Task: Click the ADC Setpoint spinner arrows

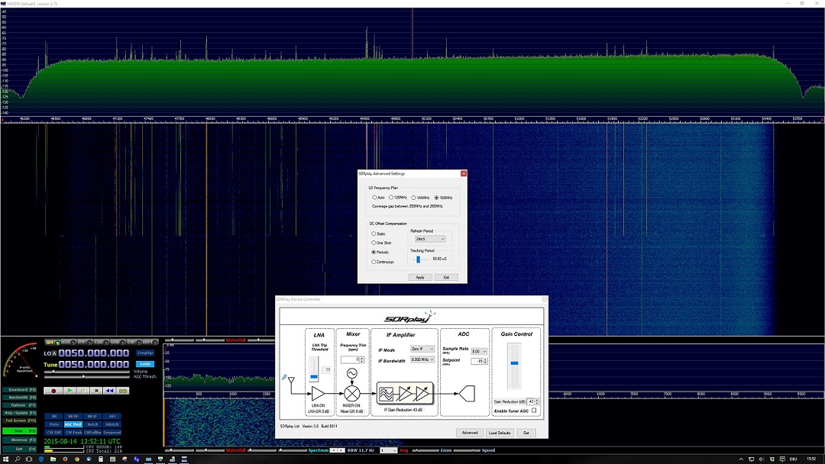Action: click(485, 362)
